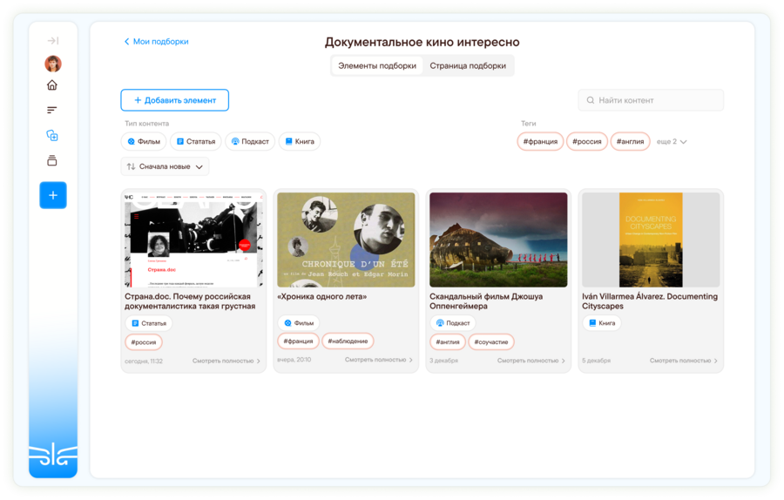Toggle the #англия tag filter at top

(x=631, y=141)
